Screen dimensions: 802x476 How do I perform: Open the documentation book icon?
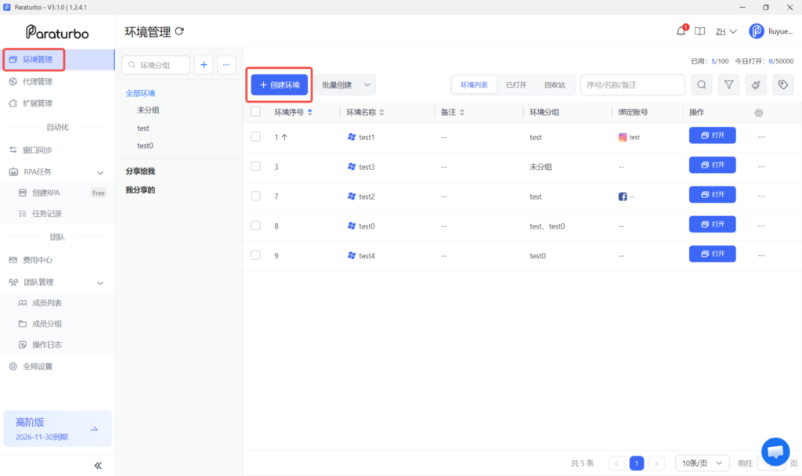(x=699, y=31)
